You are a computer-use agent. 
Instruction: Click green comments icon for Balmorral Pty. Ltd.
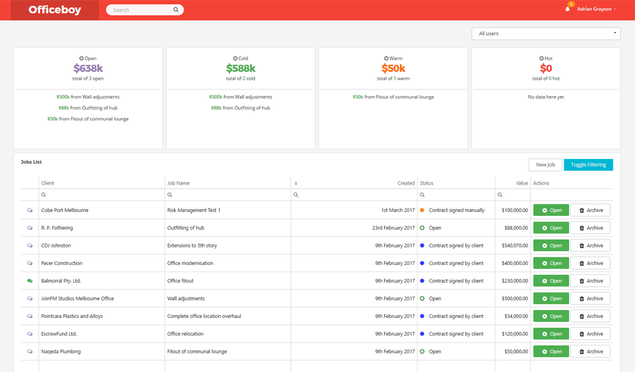click(x=29, y=281)
